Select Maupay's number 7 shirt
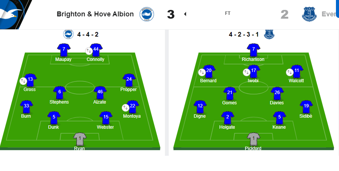Image resolution: width=339 pixels, height=171 pixels. tap(63, 50)
